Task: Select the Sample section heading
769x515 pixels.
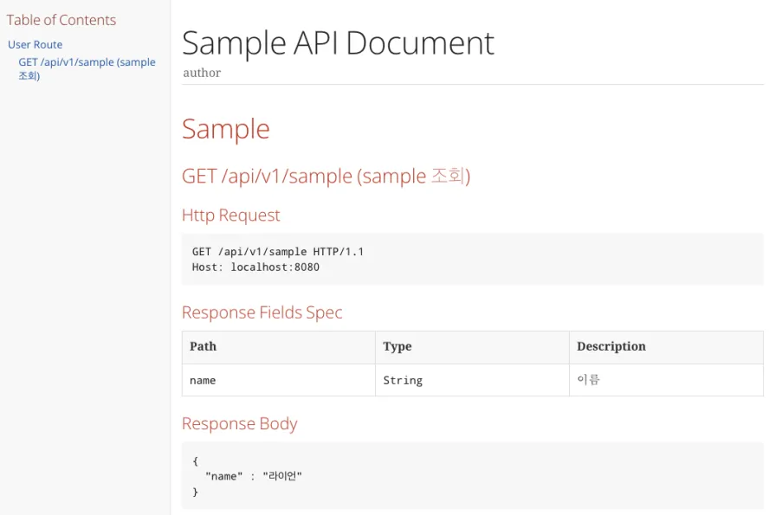Action: pyautogui.click(x=226, y=129)
